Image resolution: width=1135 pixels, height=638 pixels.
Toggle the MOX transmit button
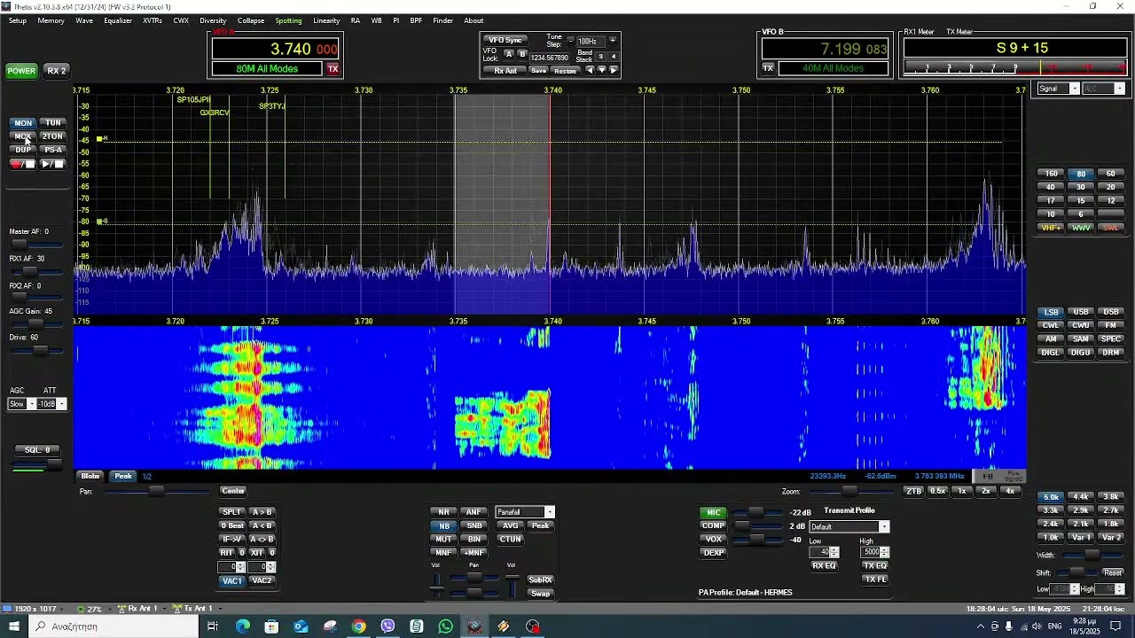point(23,136)
